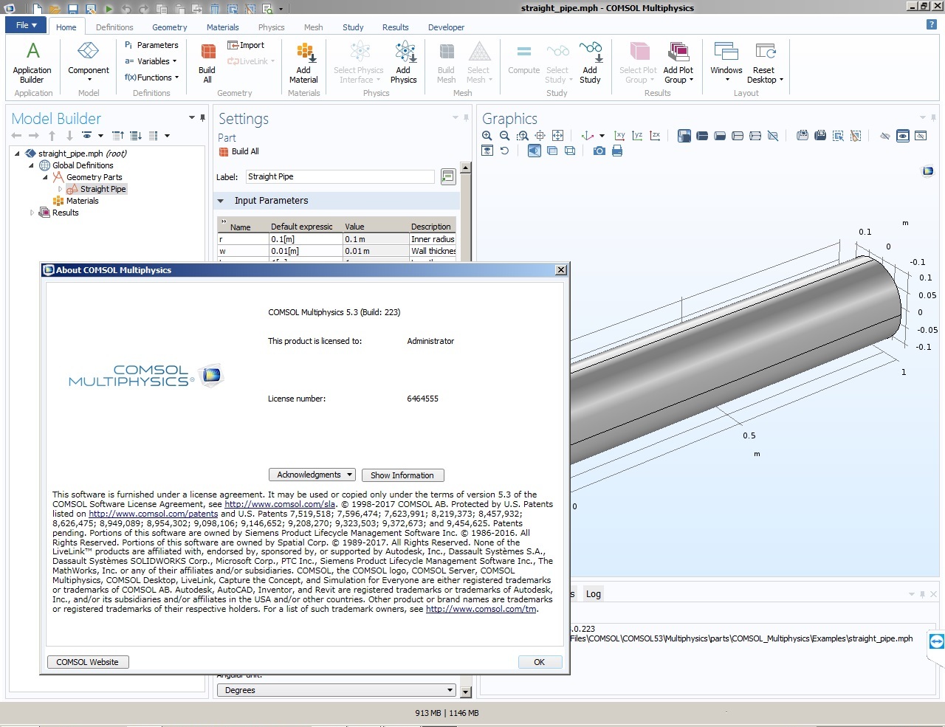Click label note icon beside Straight Pipe field

(x=447, y=176)
